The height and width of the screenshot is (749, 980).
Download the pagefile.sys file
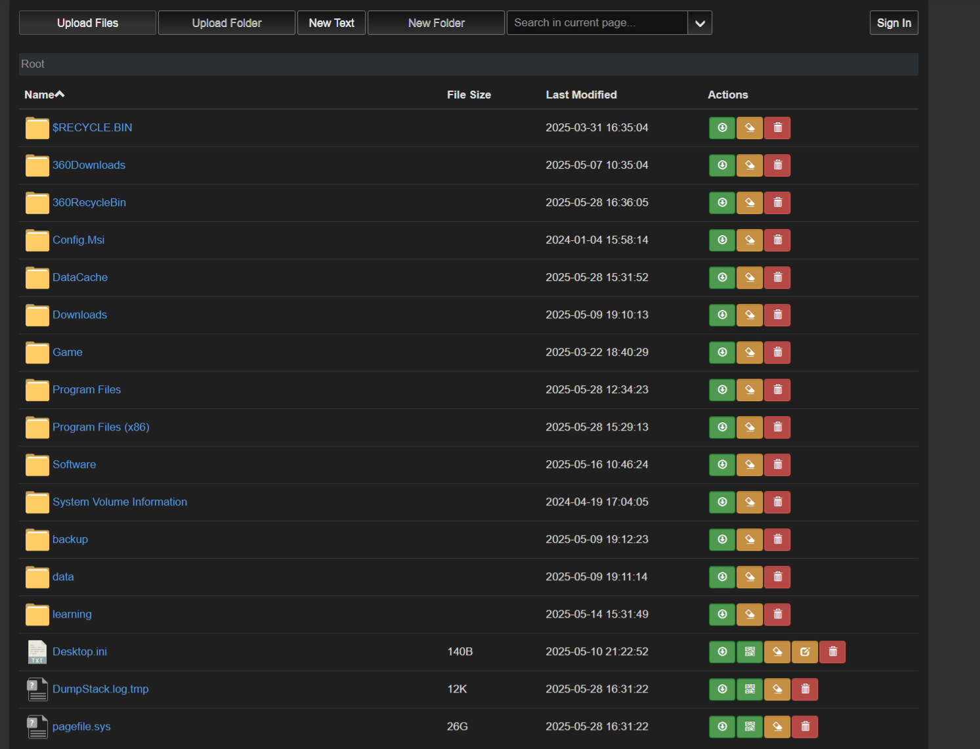click(722, 727)
